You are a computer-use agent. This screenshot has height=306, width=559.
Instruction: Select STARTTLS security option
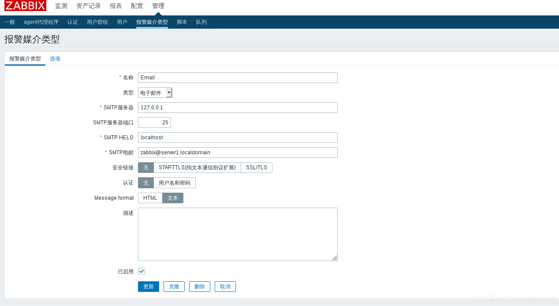click(x=197, y=168)
